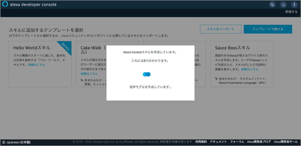Click the heading スキルに追加するテンプレートを選択

point(46,30)
